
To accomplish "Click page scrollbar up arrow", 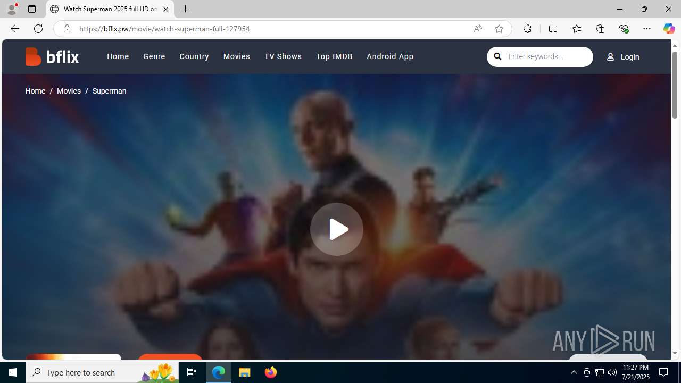I will tap(675, 45).
